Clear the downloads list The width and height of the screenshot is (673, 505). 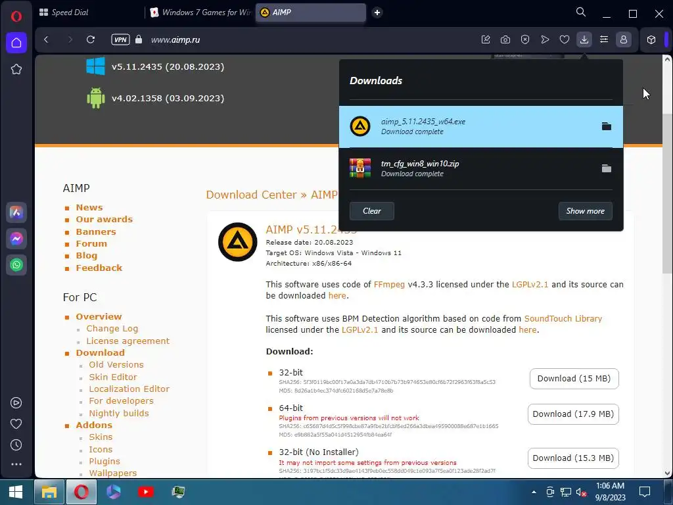tap(372, 211)
